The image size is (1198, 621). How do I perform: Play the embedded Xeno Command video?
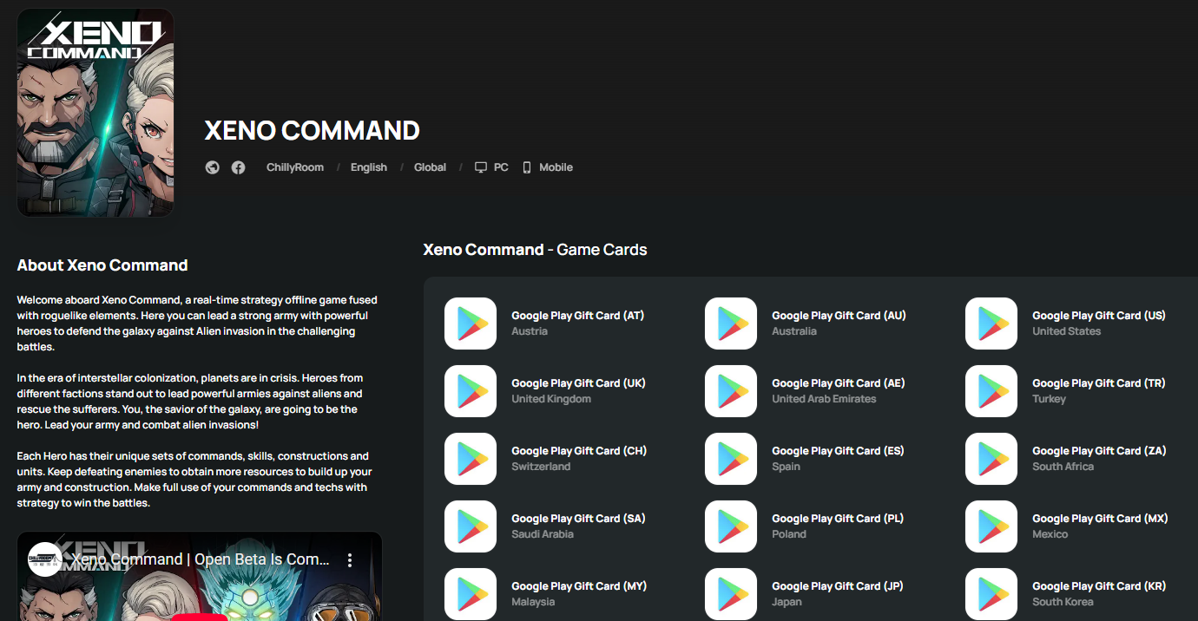[x=200, y=616]
